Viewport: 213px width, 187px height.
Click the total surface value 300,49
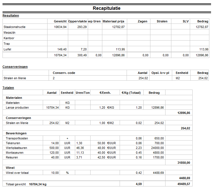82,55
